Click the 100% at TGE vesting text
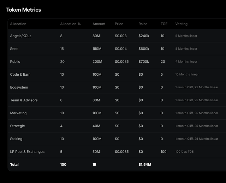Image resolution: width=226 pixels, height=183 pixels. [x=184, y=152]
